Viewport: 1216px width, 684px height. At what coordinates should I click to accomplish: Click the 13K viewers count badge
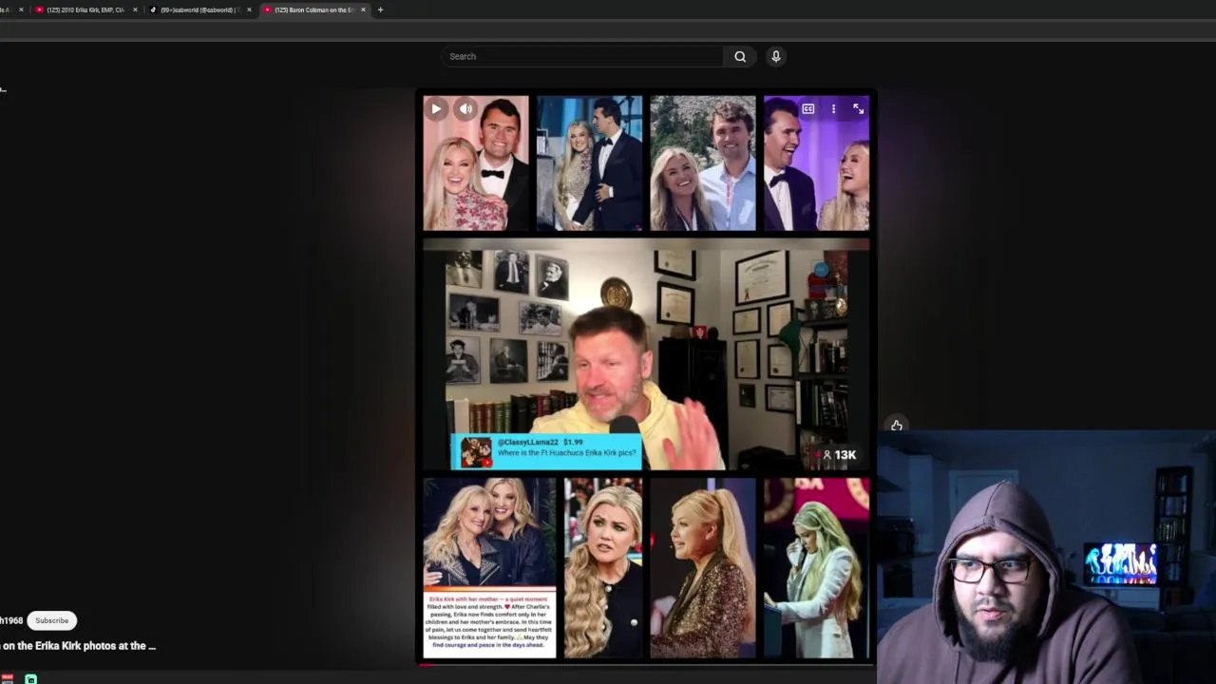pos(839,455)
